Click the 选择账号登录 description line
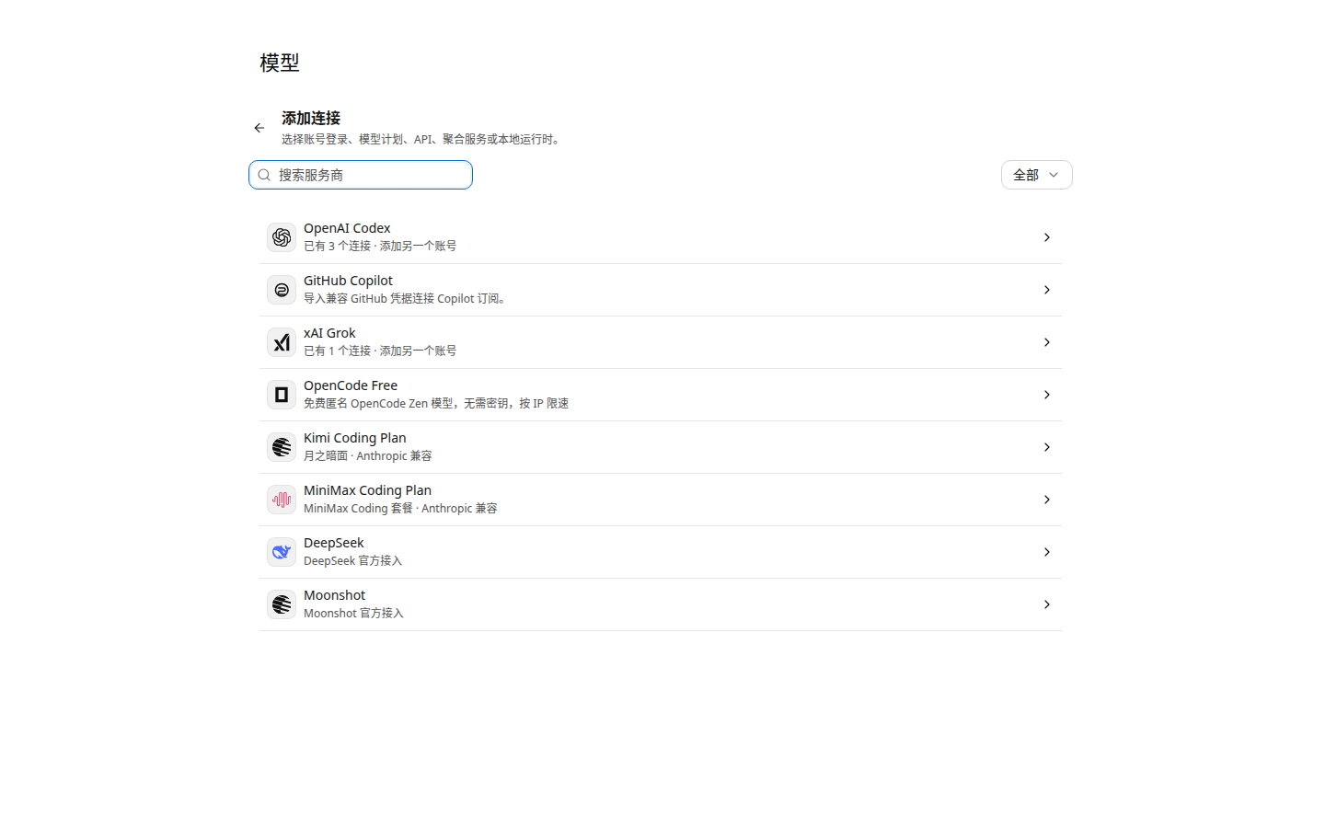This screenshot has width=1325, height=828. point(423,139)
